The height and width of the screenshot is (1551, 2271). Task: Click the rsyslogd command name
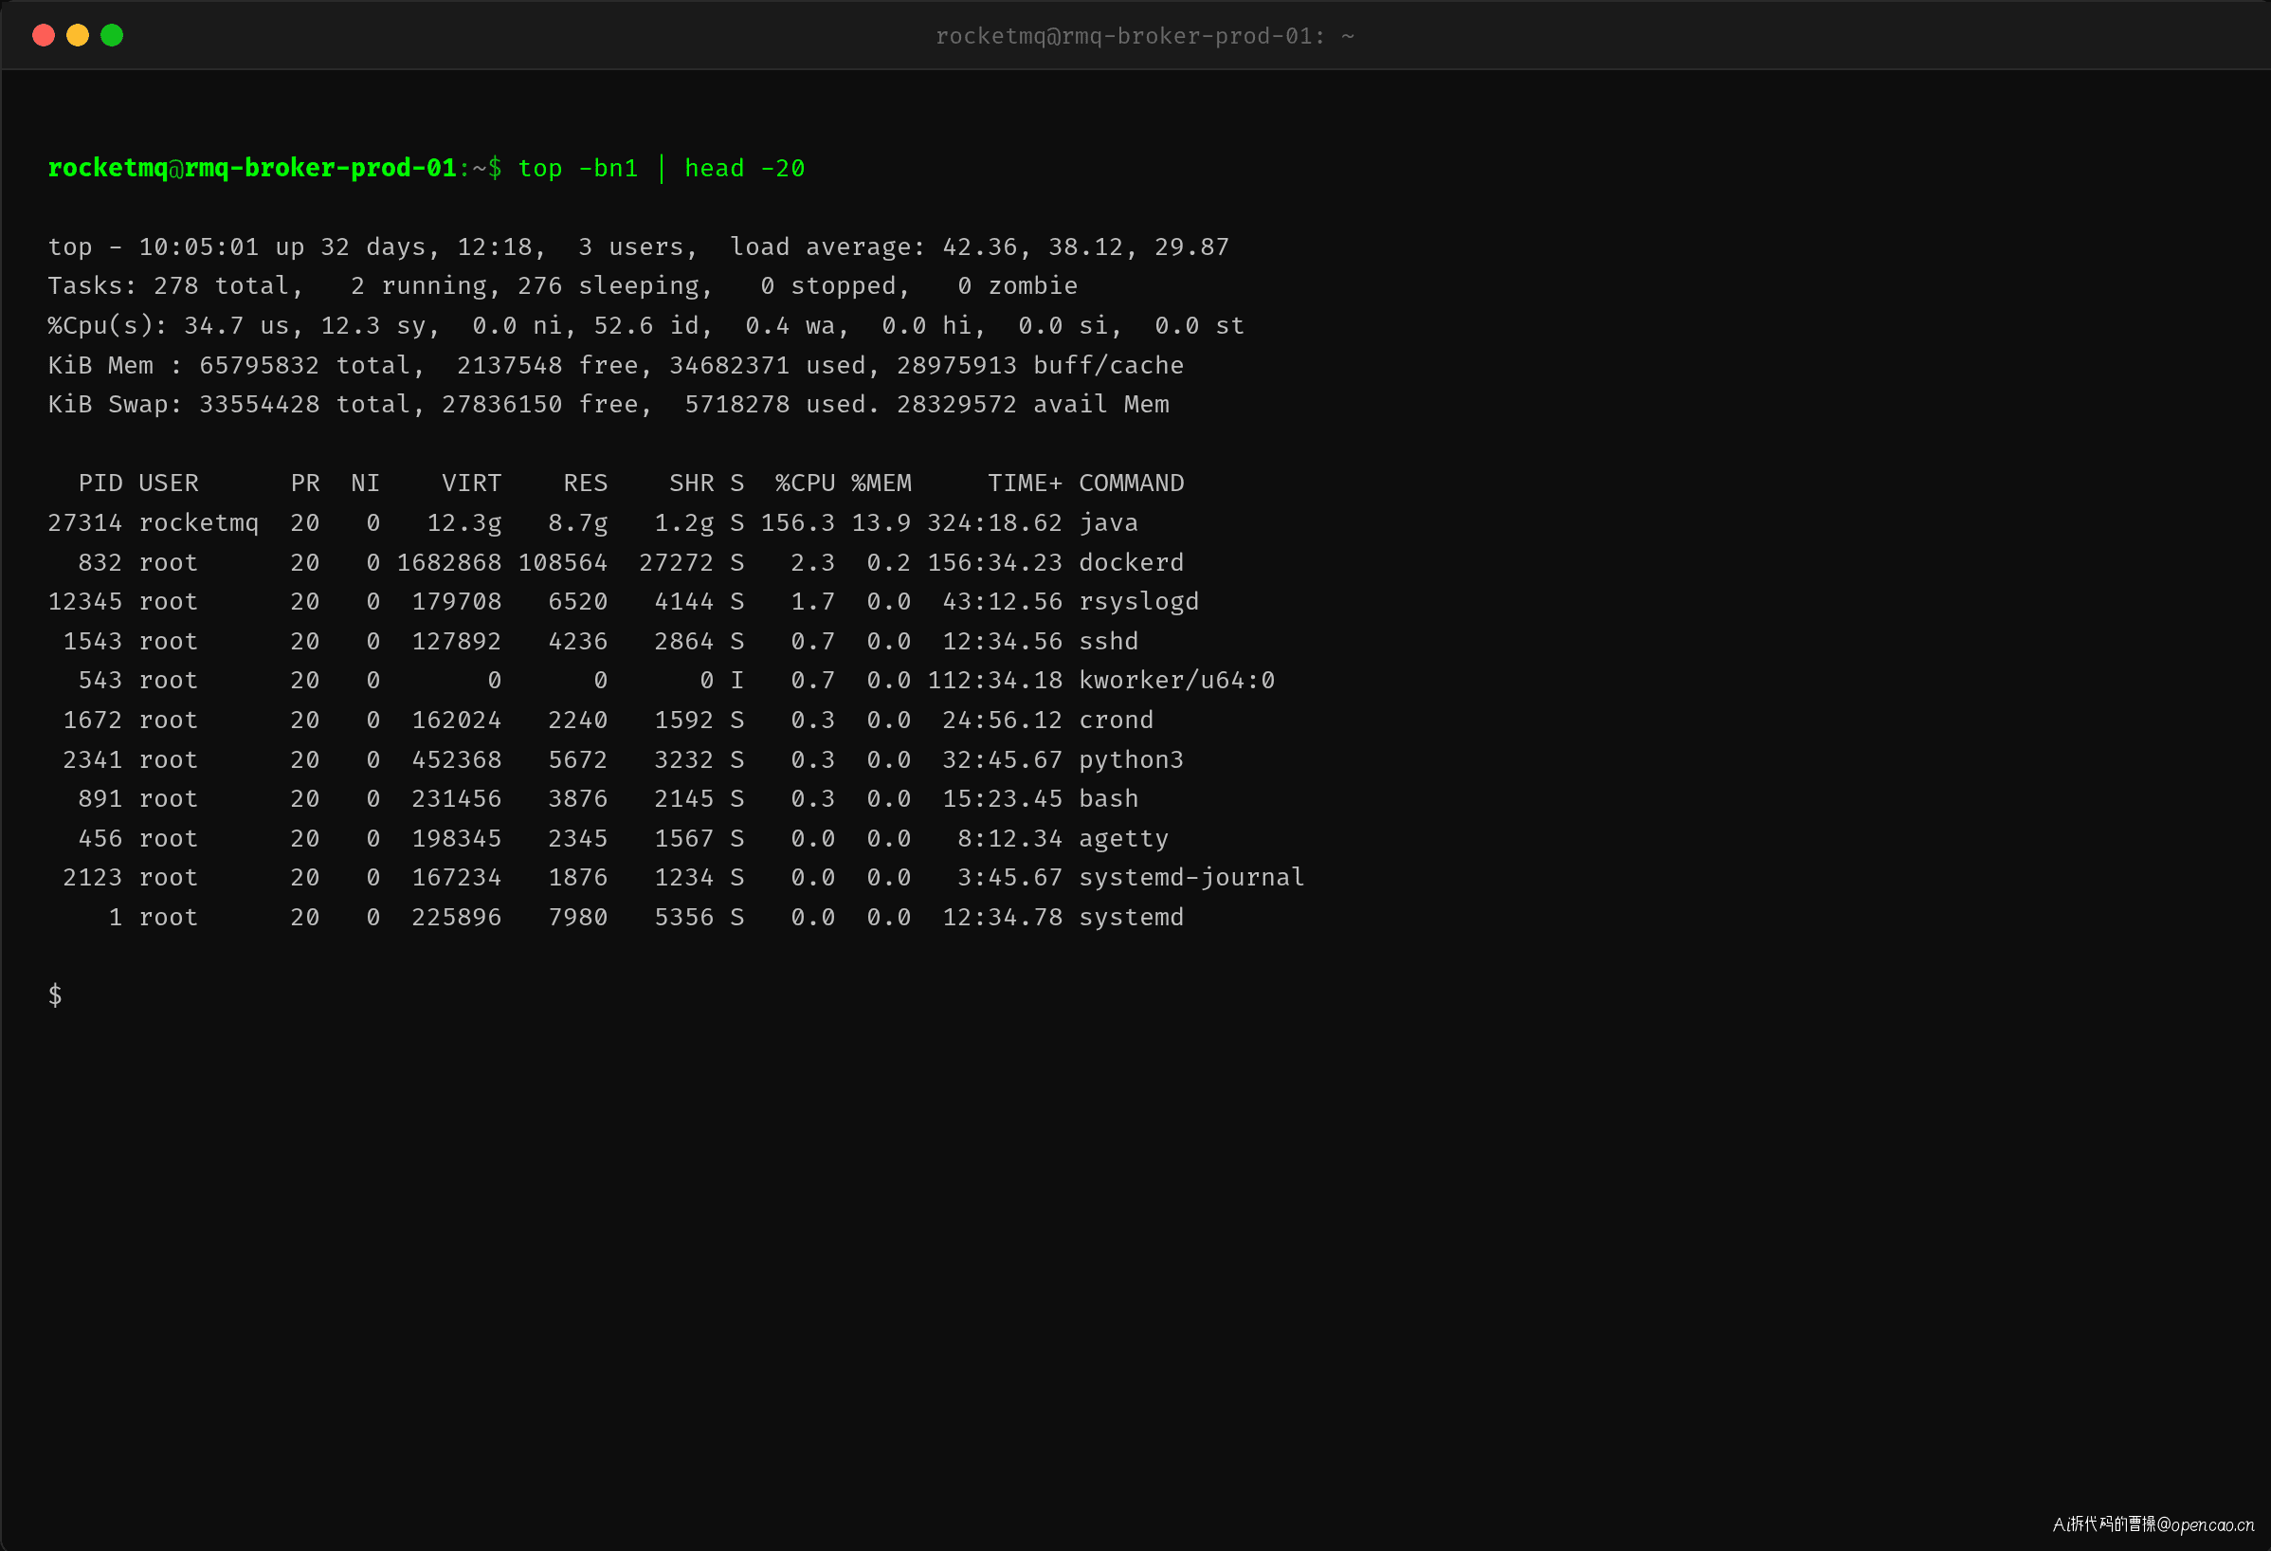click(1138, 601)
